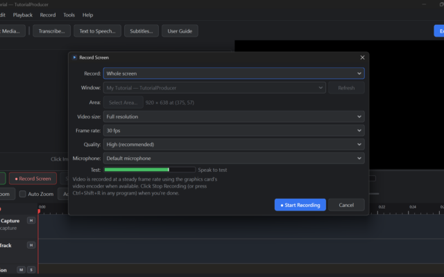444x277 pixels.
Task: Expand the Video size dropdown
Action: tap(234, 117)
